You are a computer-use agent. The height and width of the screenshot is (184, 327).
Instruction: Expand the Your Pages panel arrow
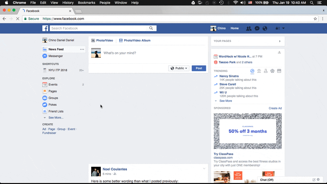pyautogui.click(x=280, y=41)
